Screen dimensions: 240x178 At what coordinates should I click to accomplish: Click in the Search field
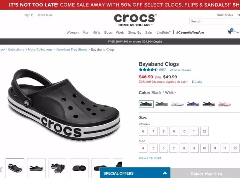[x=215, y=21]
